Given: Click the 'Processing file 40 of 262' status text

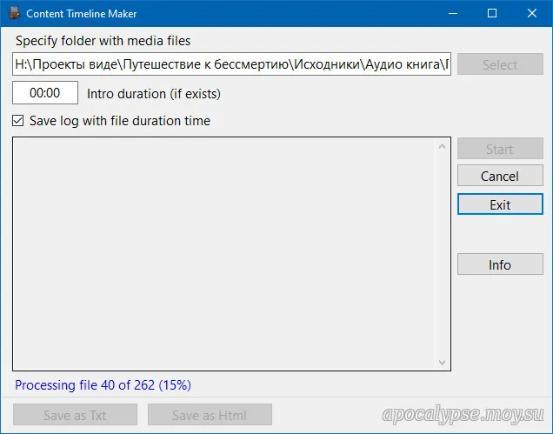Looking at the screenshot, I should (x=103, y=384).
